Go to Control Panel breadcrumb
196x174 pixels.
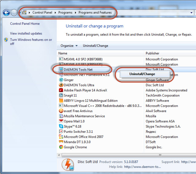(42, 13)
